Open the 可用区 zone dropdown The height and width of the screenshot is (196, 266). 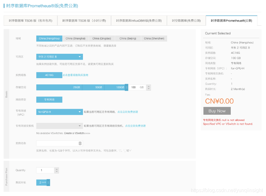click(60, 57)
